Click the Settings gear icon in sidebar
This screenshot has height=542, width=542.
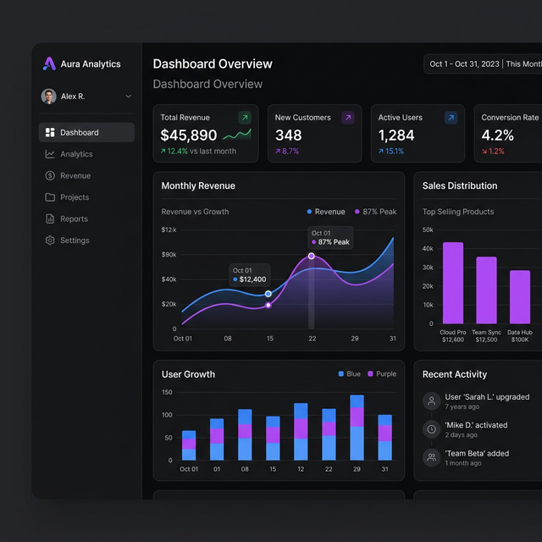(x=50, y=241)
